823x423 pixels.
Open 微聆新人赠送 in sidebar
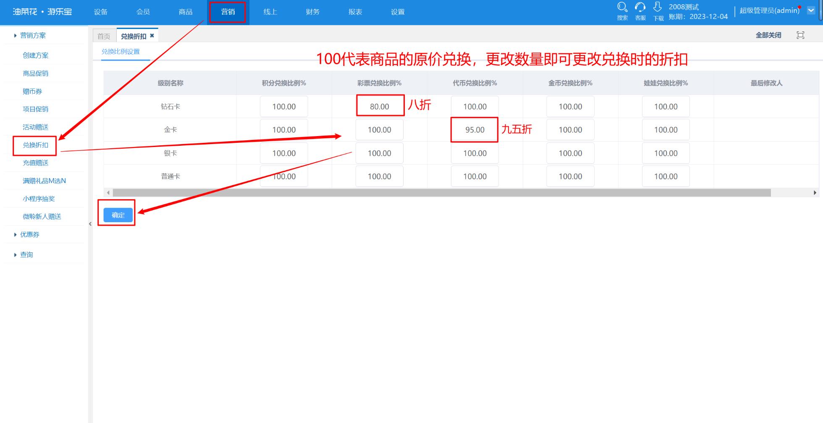coord(42,217)
